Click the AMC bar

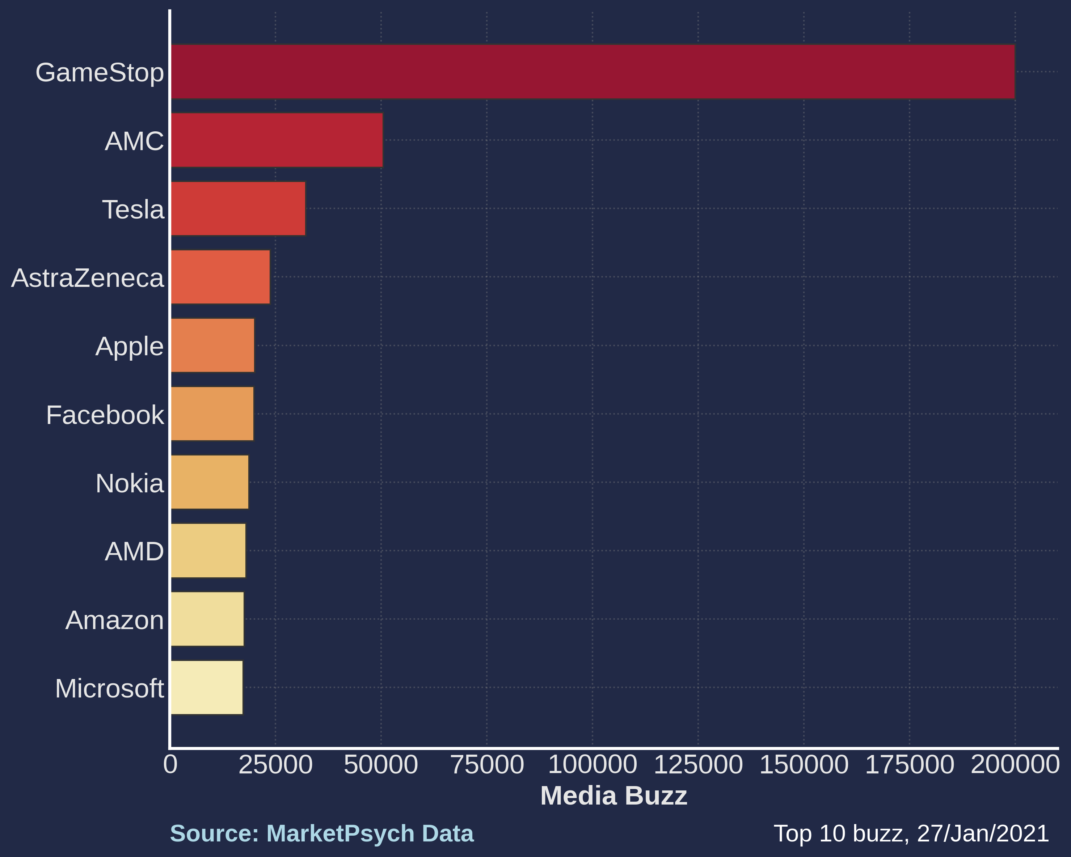coord(277,140)
